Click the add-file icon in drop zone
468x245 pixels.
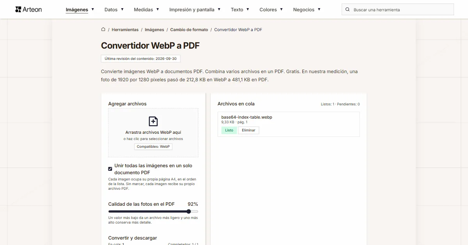153,121
